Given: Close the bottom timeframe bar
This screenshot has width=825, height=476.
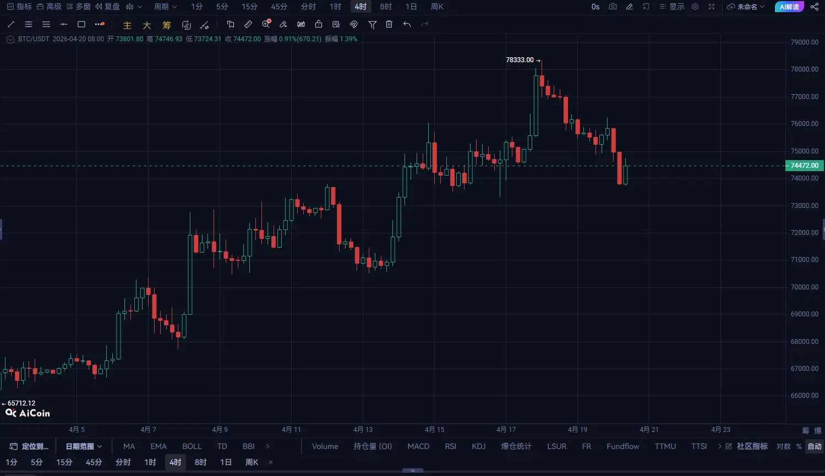Looking at the screenshot, I should click(271, 462).
